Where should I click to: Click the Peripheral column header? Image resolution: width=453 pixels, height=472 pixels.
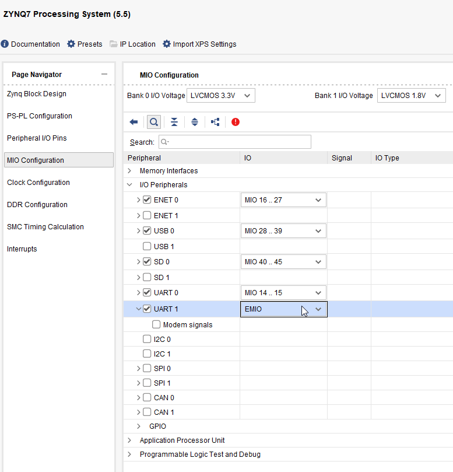point(182,158)
